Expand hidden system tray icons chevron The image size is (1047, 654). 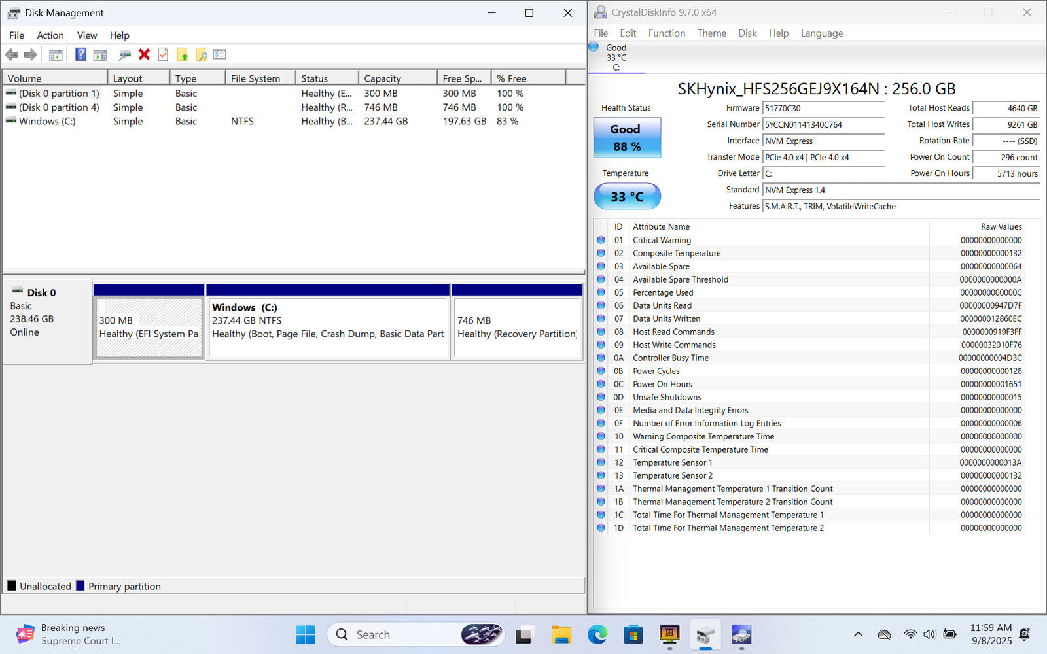[x=859, y=634]
